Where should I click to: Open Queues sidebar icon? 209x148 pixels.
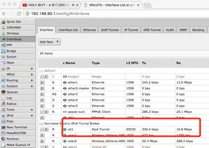[3, 92]
